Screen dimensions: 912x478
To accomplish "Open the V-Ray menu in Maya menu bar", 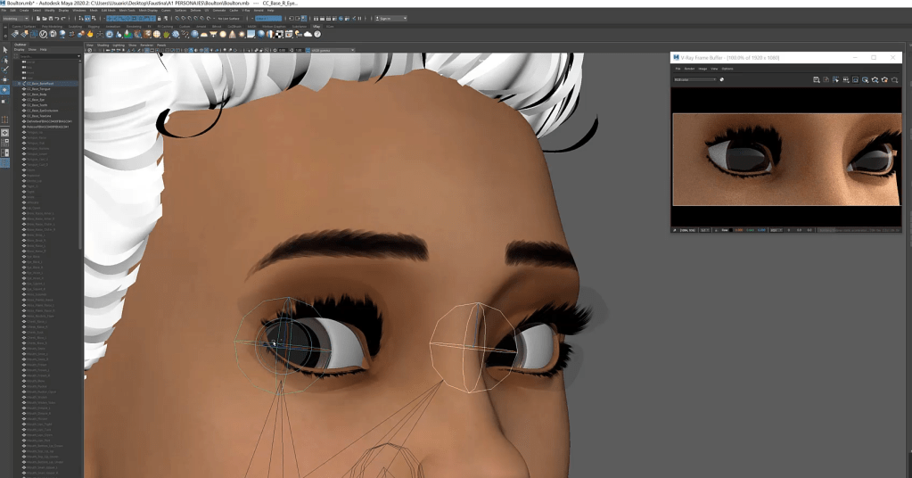I will click(x=246, y=11).
